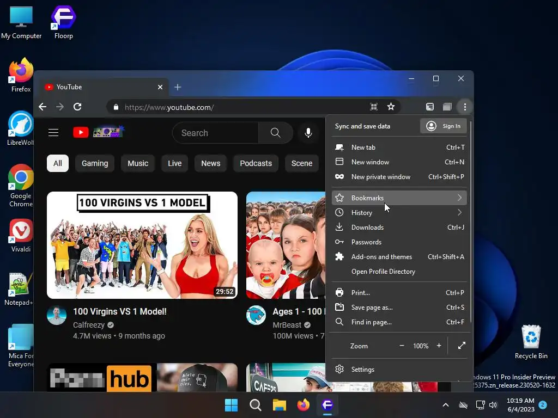
Task: Click the Floorp taskbar icon
Action: click(x=327, y=405)
